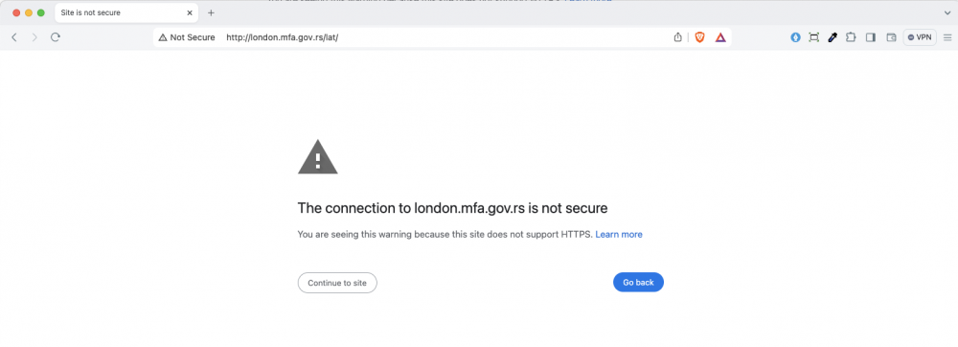The width and height of the screenshot is (958, 347).
Task: Toggle the browser sidebar panel
Action: pos(871,37)
